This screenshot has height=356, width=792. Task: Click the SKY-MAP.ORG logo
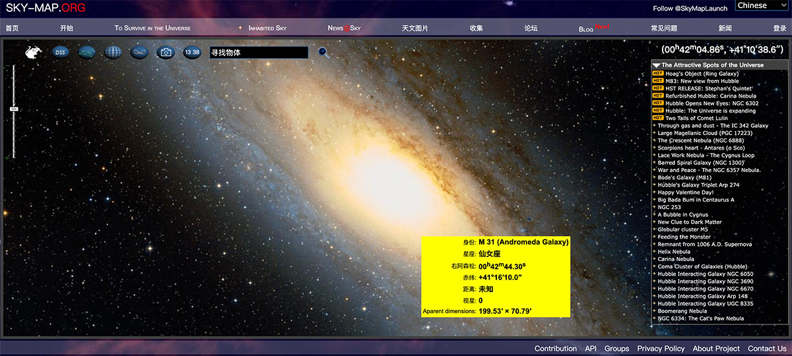click(46, 9)
